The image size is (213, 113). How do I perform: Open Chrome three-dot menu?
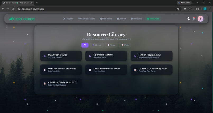point(210,9)
